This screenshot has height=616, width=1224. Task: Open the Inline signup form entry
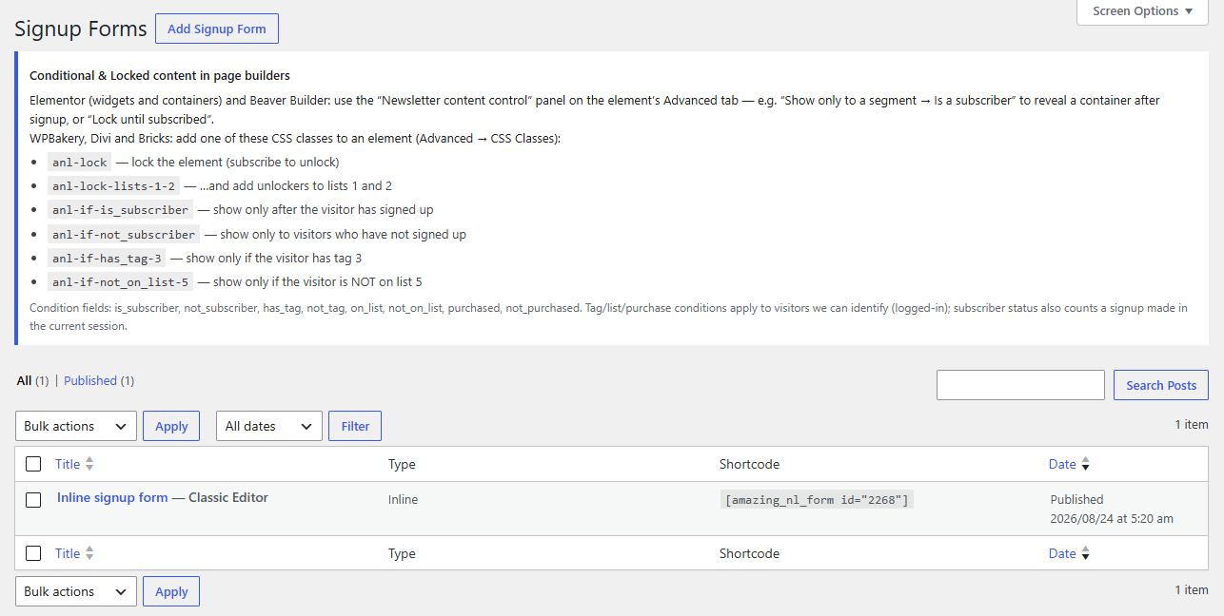click(x=112, y=497)
